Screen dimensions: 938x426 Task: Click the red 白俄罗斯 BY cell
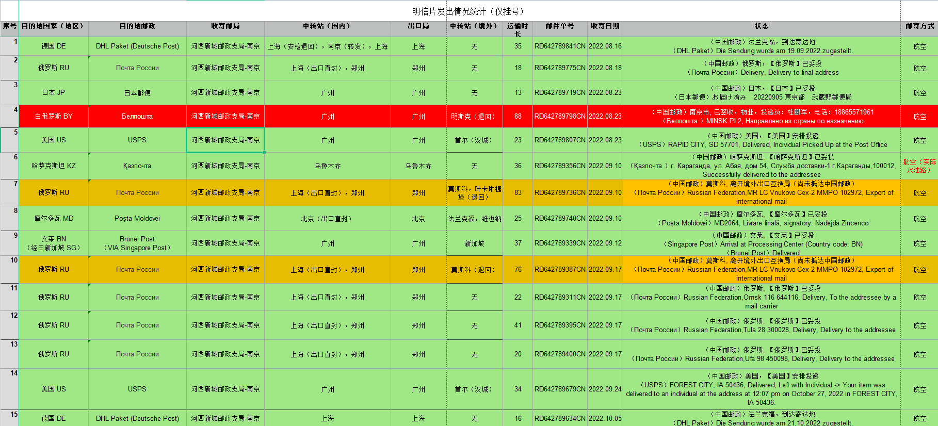[x=54, y=117]
